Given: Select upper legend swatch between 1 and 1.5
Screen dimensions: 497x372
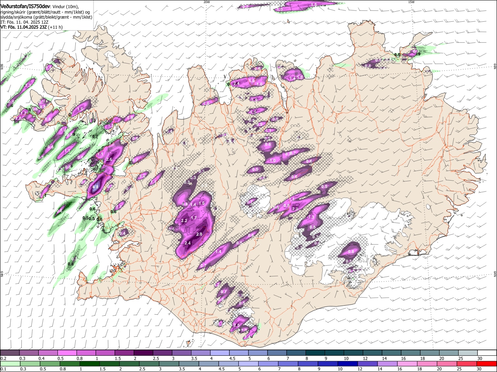Looking at the screenshot, I should (x=105, y=353).
